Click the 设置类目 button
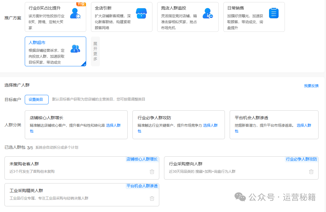 click(x=36, y=100)
